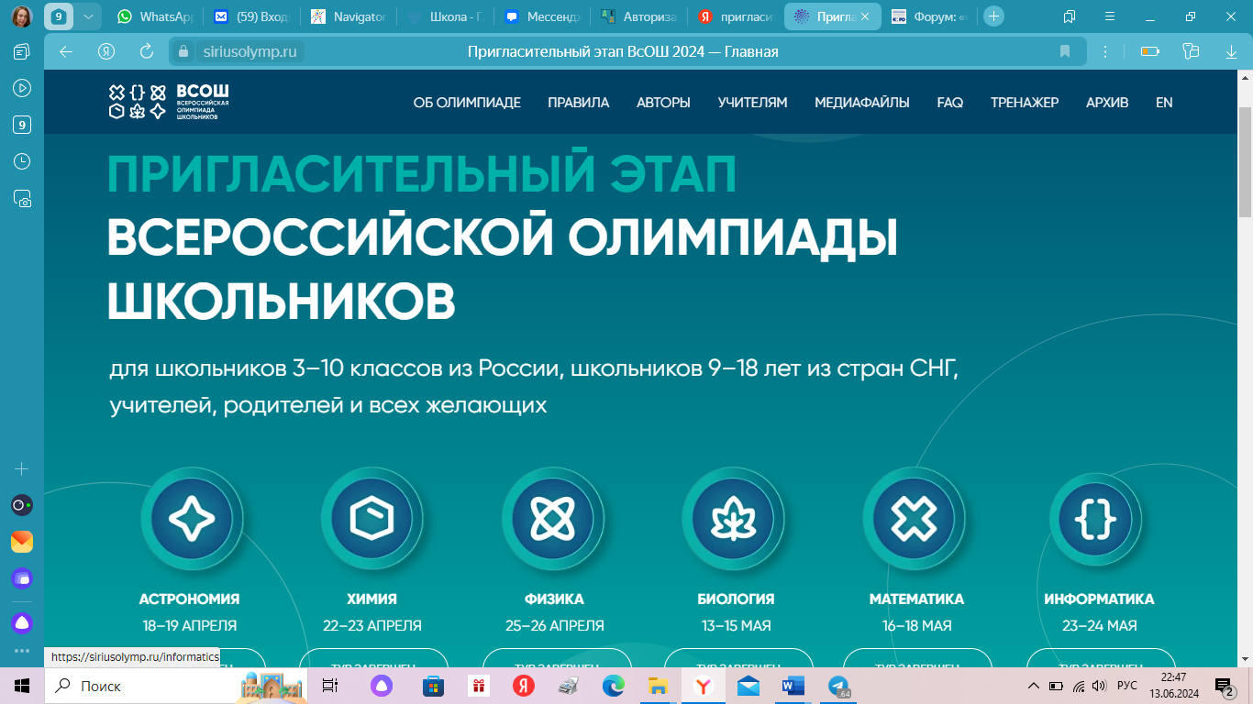Viewport: 1253px width, 704px height.
Task: Expand sidebar more options dots
Action: pyautogui.click(x=22, y=650)
